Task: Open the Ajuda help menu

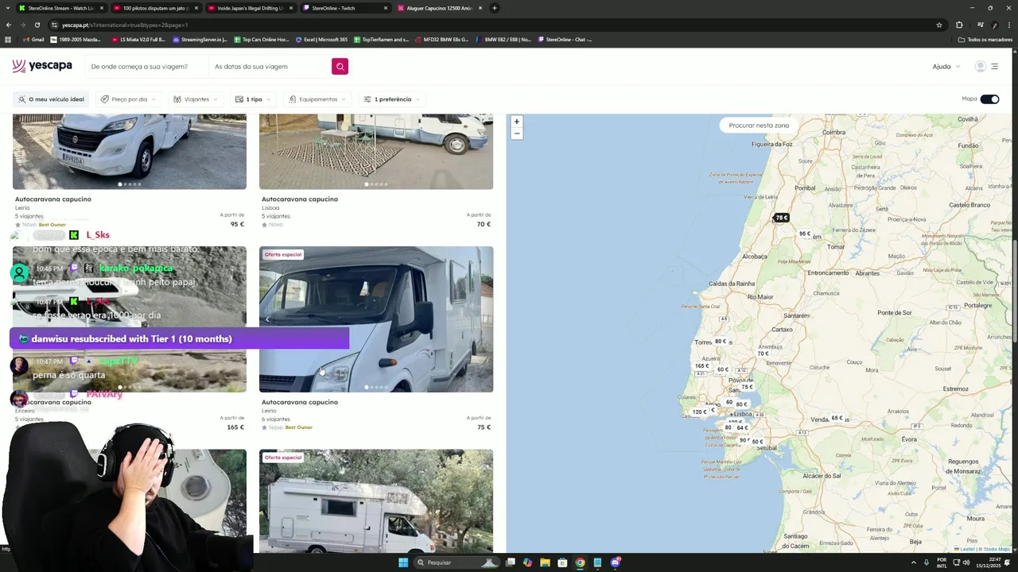Action: coord(945,67)
